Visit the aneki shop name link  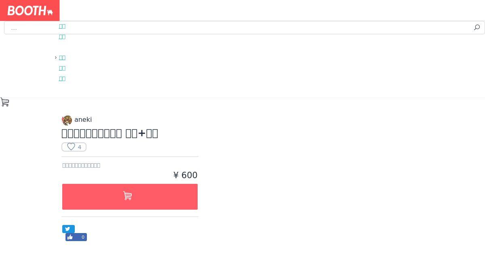coord(83,120)
